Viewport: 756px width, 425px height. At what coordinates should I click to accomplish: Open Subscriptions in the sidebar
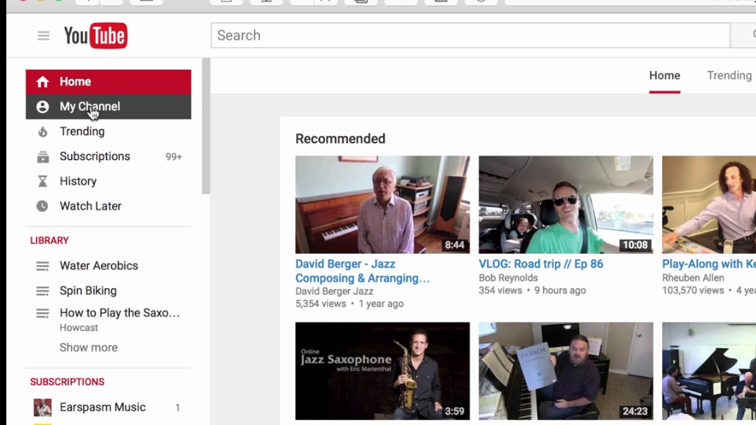click(x=108, y=156)
